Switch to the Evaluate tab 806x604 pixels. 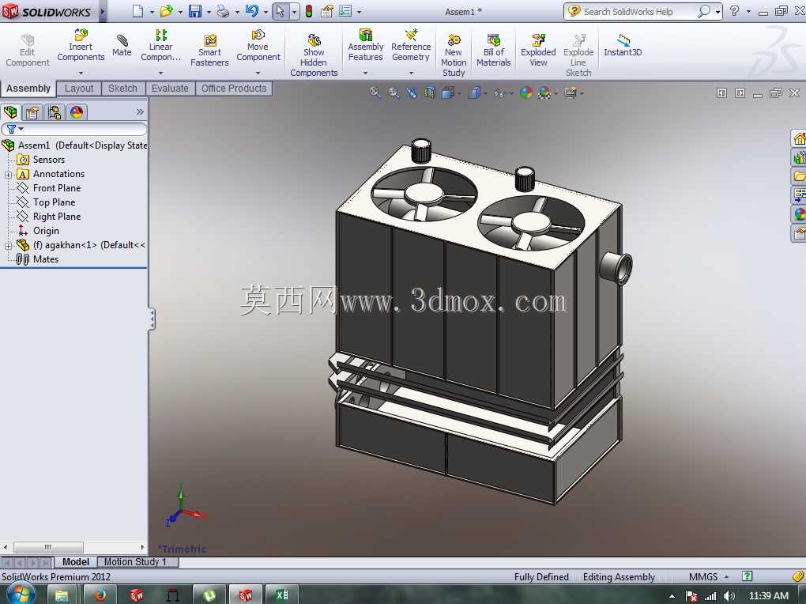tap(170, 89)
